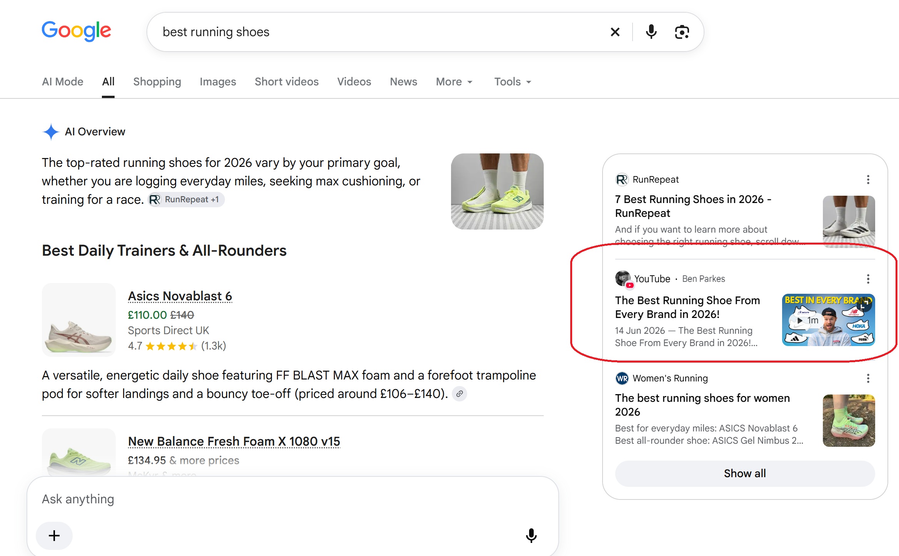Click the RunRepeat favicon in sidebar
The image size is (899, 556).
[x=622, y=180]
